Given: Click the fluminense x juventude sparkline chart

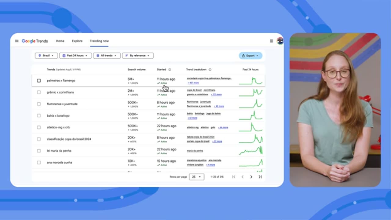Looking at the screenshot, I should point(250,104).
